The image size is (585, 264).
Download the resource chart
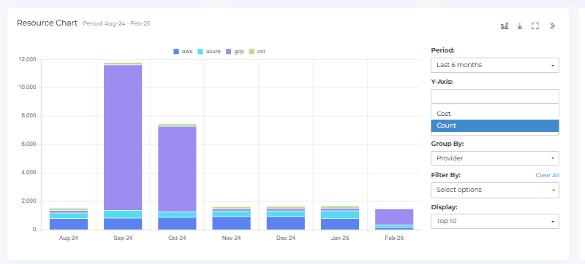tap(520, 26)
